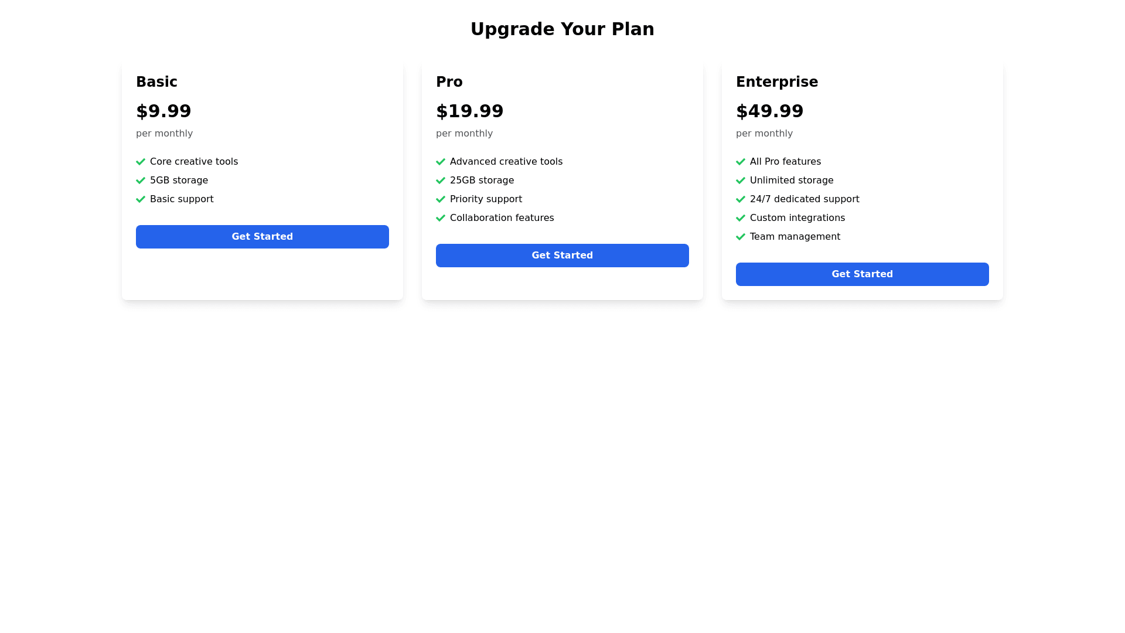Select the Basic plan title
Viewport: 1125px width, 633px height.
click(x=156, y=82)
